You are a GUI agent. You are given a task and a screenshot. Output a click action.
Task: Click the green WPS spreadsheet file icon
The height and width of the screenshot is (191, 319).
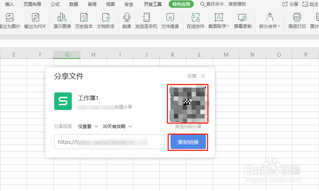[63, 101]
